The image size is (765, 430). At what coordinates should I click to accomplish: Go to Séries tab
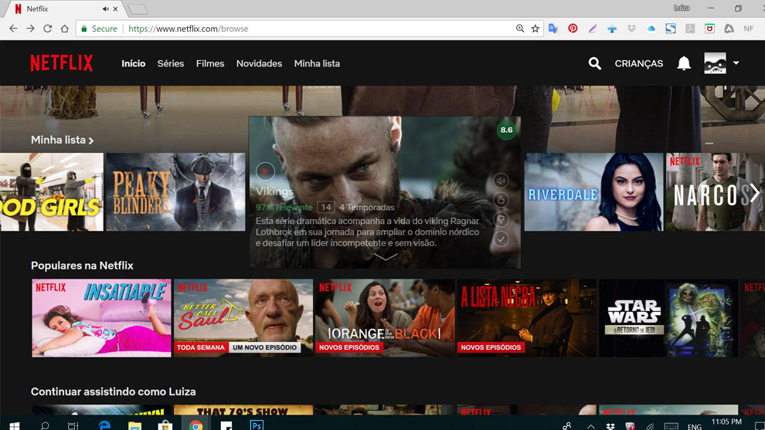(170, 63)
